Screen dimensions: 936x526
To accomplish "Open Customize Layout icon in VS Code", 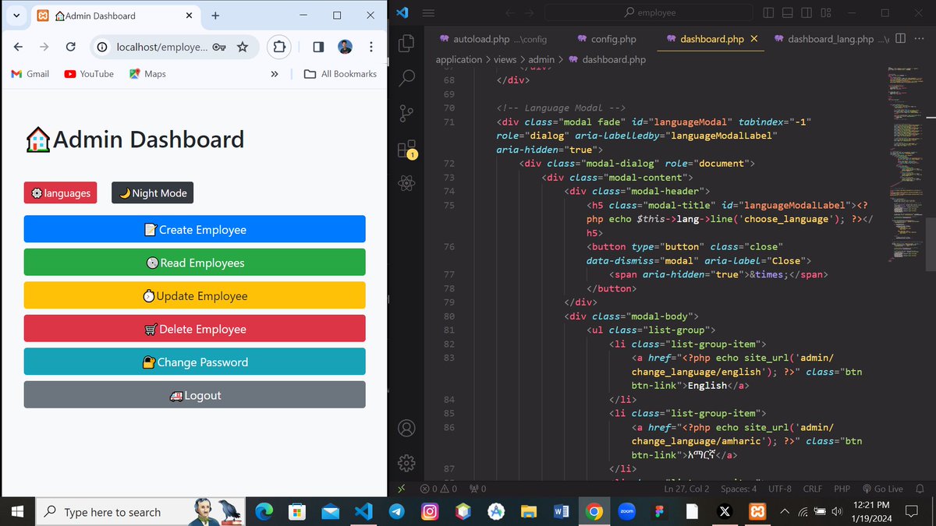I will pyautogui.click(x=825, y=12).
